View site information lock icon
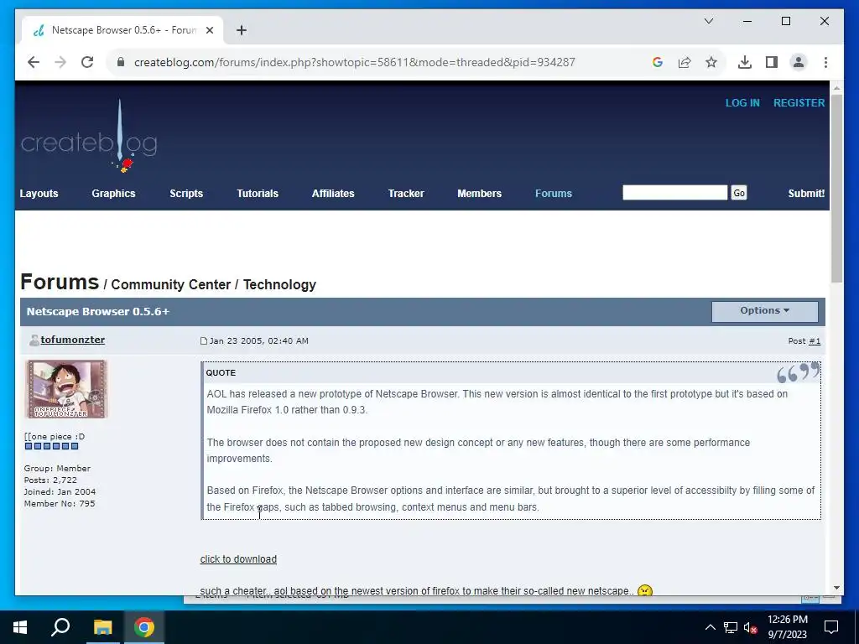Image resolution: width=859 pixels, height=644 pixels. point(121,62)
